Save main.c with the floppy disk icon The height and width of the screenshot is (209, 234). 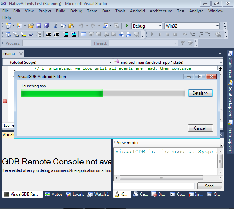point(39,26)
